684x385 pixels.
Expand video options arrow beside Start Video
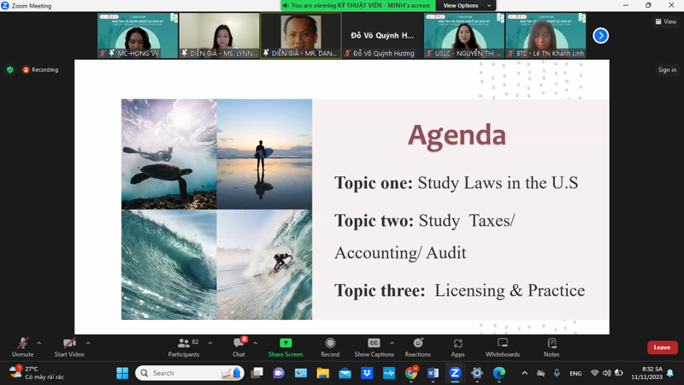pos(88,343)
